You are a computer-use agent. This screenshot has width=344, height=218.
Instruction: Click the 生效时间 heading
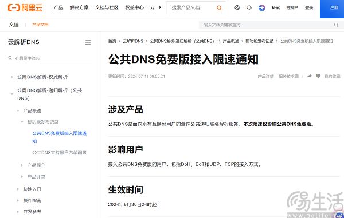point(126,190)
